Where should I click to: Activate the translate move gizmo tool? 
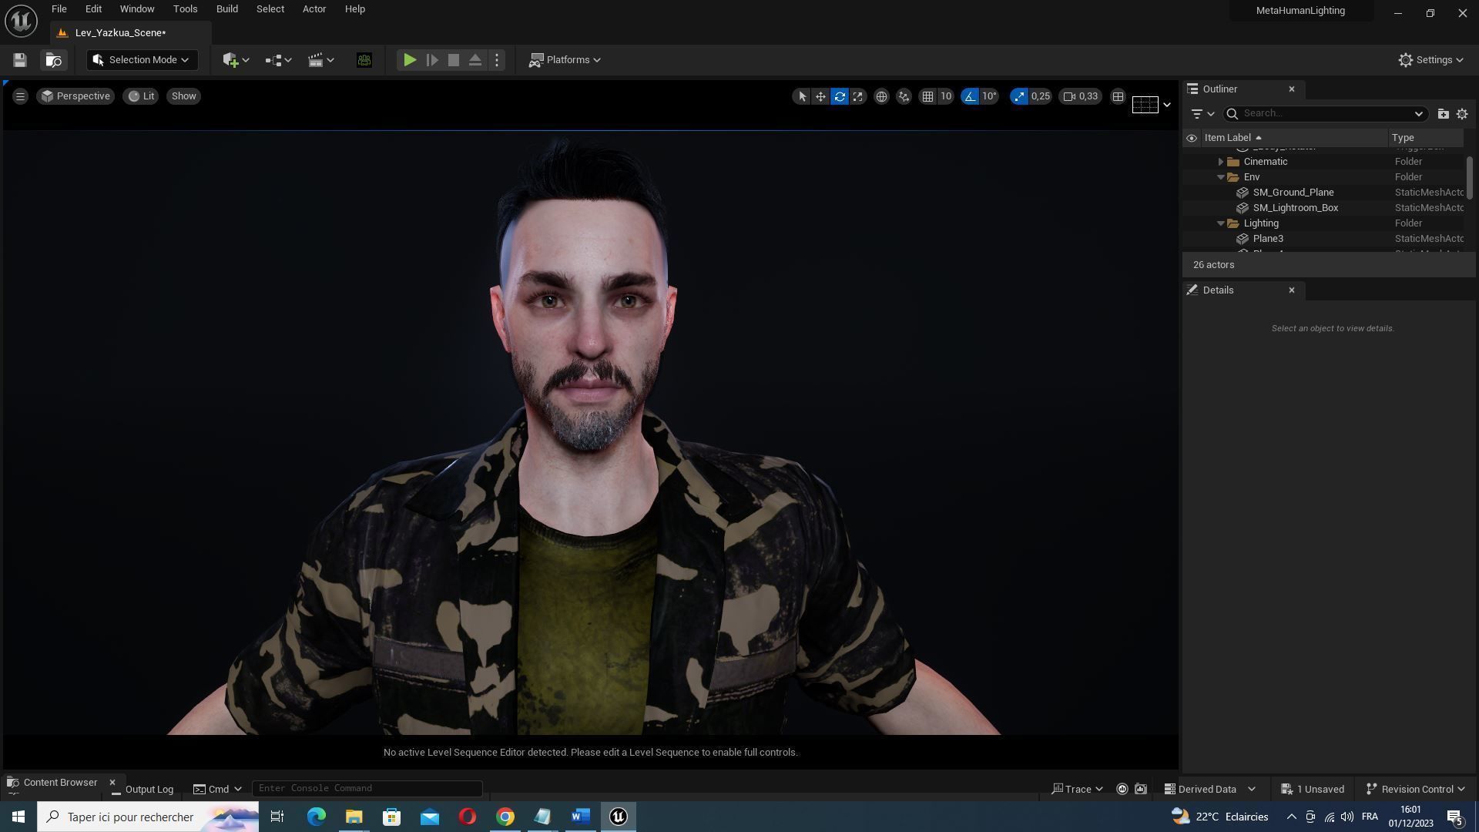click(820, 96)
